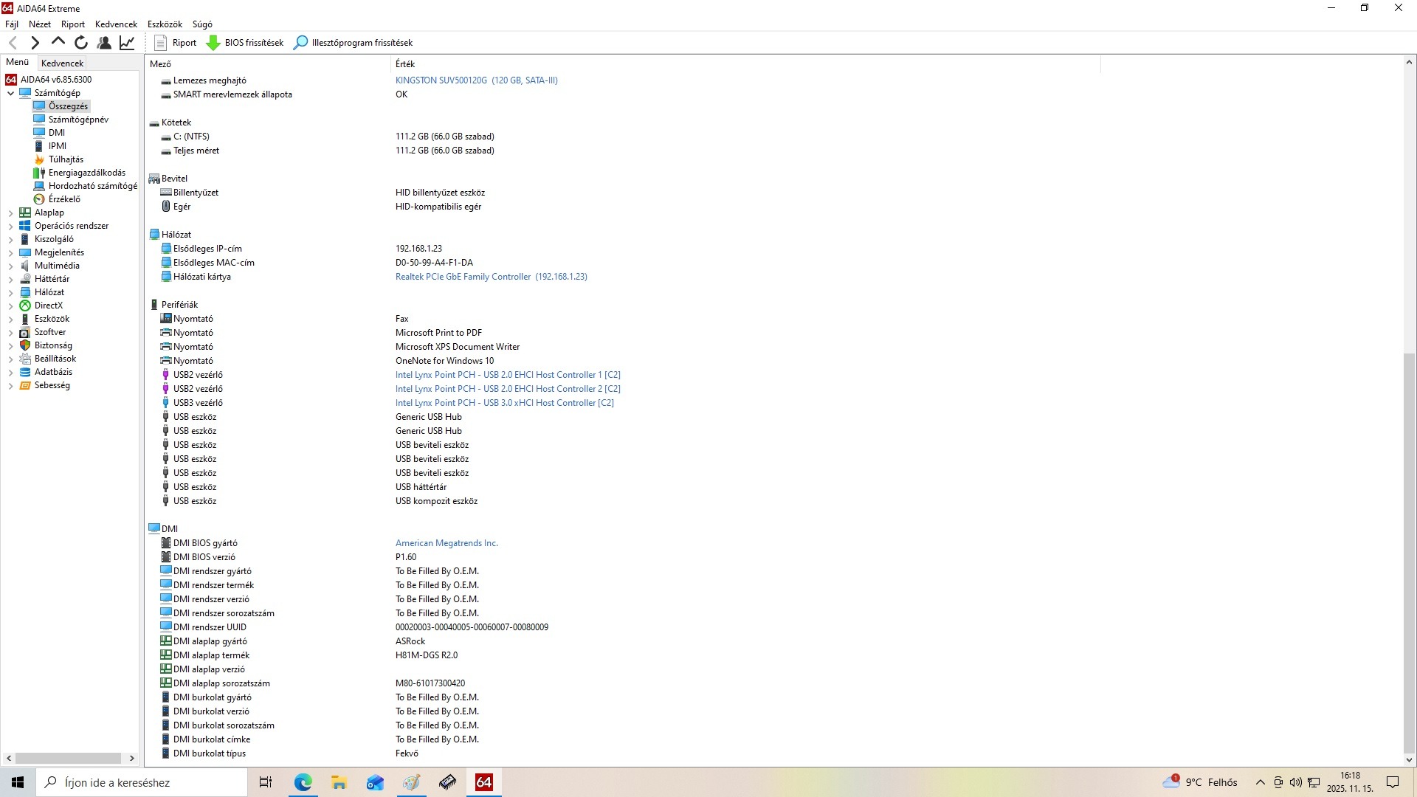Click the BIOS frissítések green arrow
The width and height of the screenshot is (1417, 797).
(213, 43)
